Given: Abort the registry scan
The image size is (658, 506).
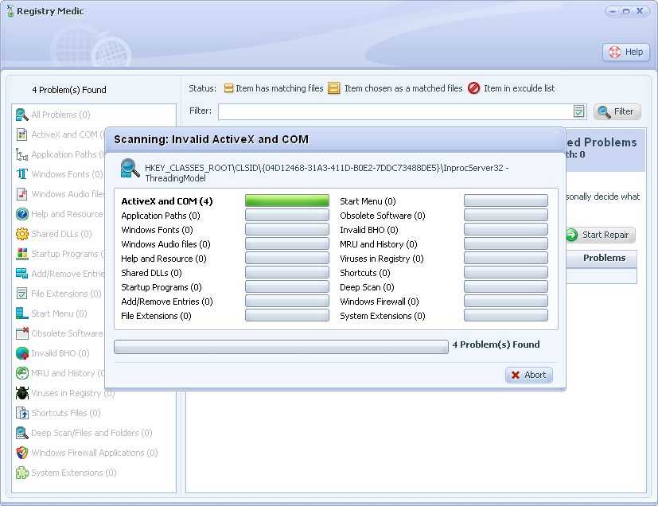Looking at the screenshot, I should tap(529, 375).
